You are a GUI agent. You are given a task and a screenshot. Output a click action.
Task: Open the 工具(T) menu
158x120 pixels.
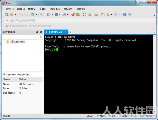tap(43, 9)
